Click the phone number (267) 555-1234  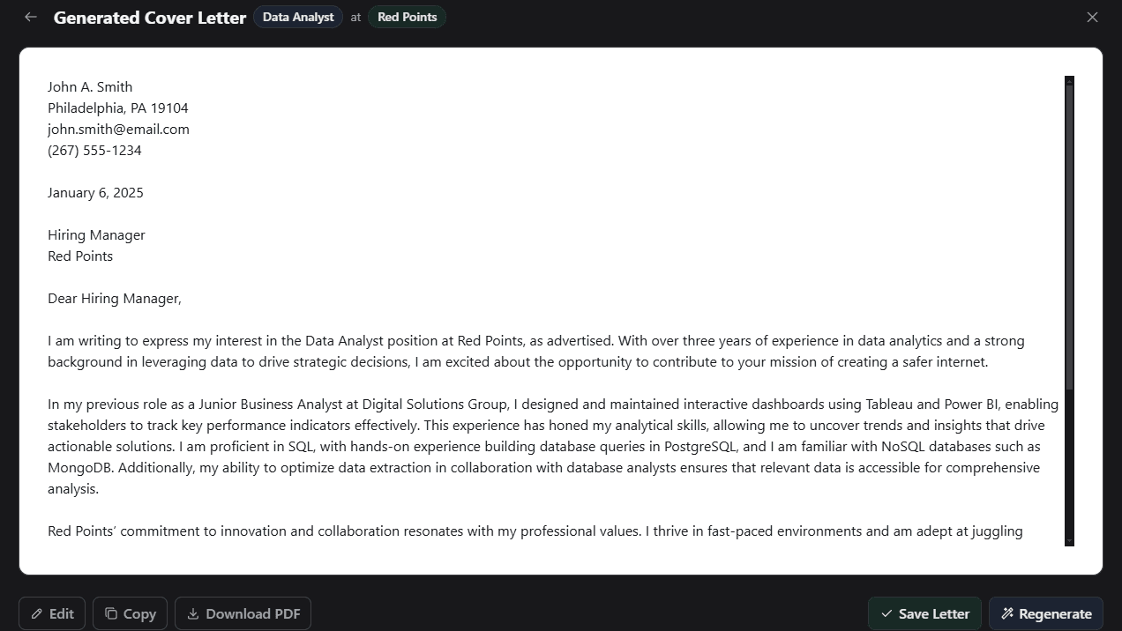(94, 150)
